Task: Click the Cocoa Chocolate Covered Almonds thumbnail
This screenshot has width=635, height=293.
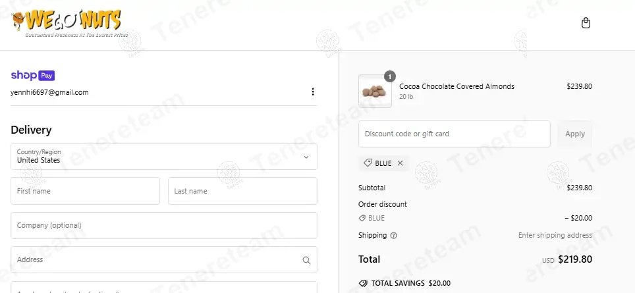Action: coord(375,92)
